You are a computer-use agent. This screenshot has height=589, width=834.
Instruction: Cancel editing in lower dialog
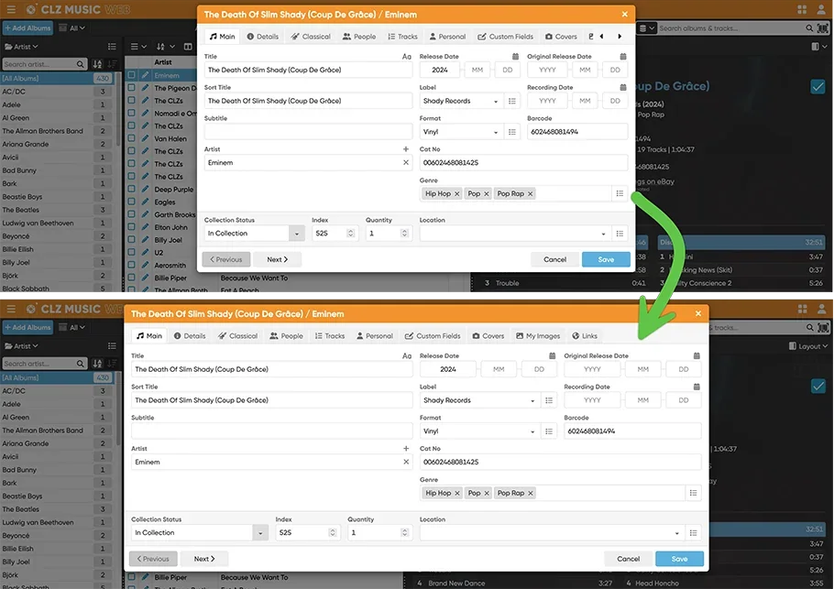628,559
